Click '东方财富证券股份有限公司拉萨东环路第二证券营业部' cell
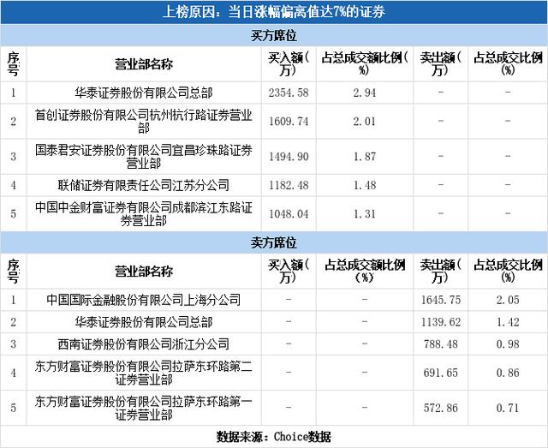 pyautogui.click(x=144, y=373)
